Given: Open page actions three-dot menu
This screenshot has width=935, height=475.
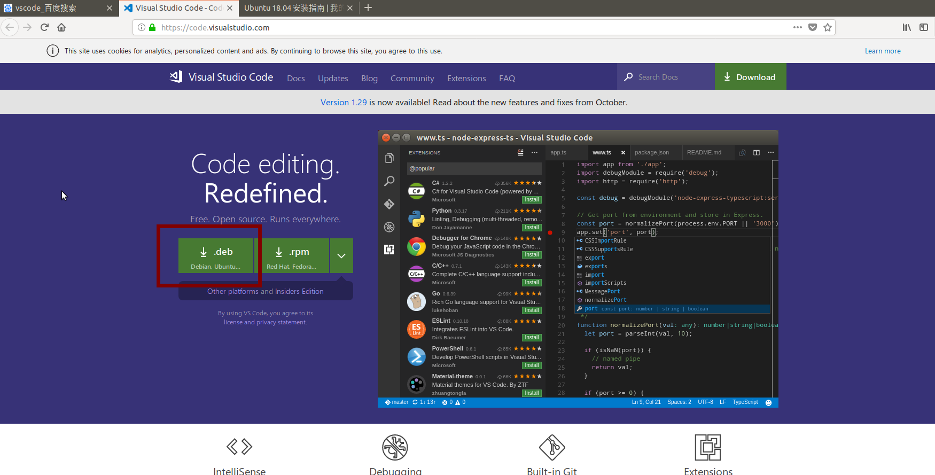Looking at the screenshot, I should click(798, 27).
